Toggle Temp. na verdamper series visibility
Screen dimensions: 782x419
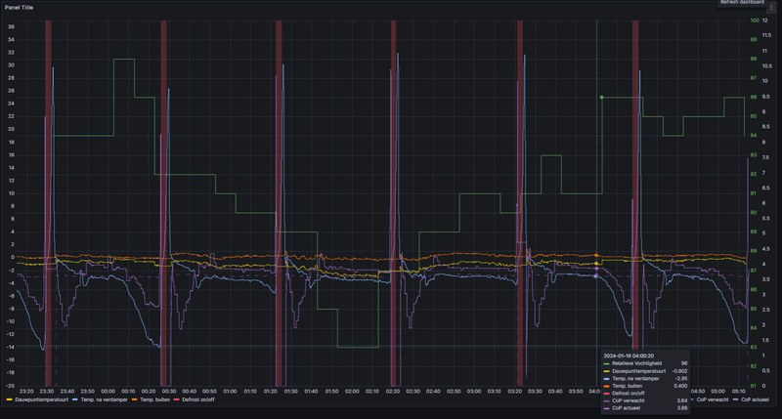click(105, 399)
